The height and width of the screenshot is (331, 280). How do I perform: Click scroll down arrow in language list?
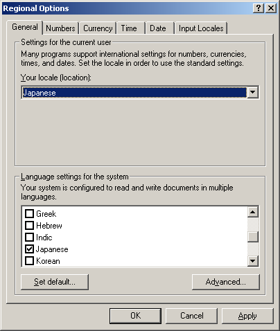(x=253, y=261)
